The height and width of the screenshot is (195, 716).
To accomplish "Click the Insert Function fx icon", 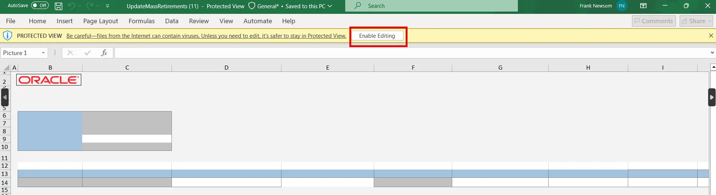I will coord(104,53).
